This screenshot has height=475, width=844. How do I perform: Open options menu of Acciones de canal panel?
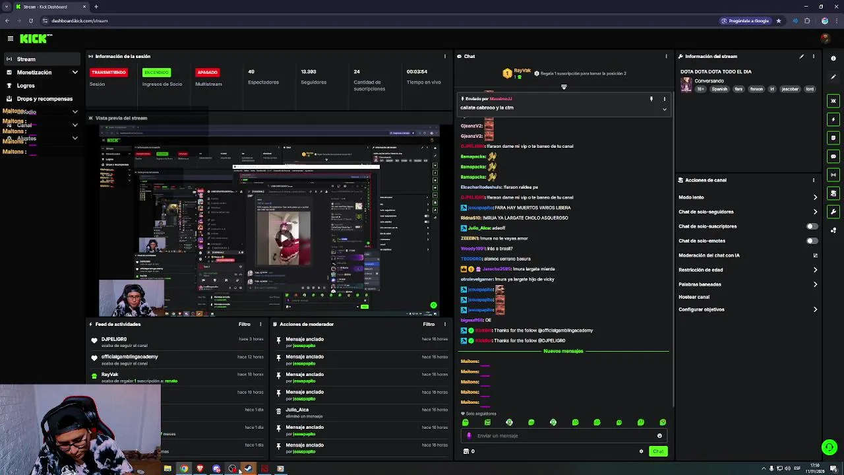click(x=814, y=180)
